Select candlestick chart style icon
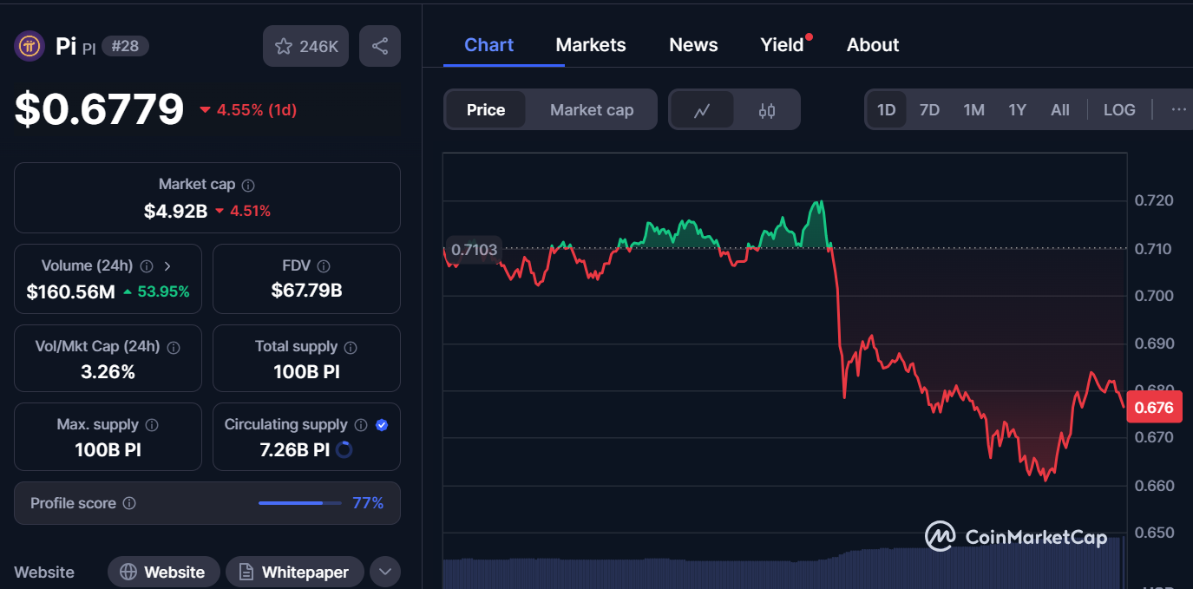 pyautogui.click(x=767, y=110)
